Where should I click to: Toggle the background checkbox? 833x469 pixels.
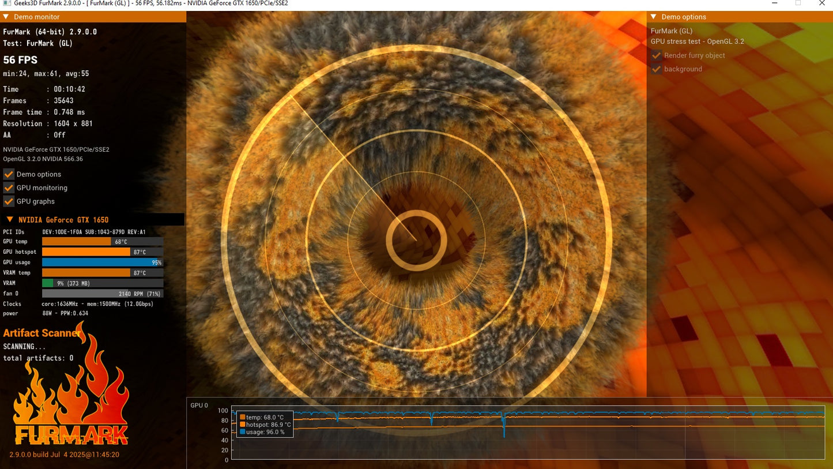pos(657,69)
